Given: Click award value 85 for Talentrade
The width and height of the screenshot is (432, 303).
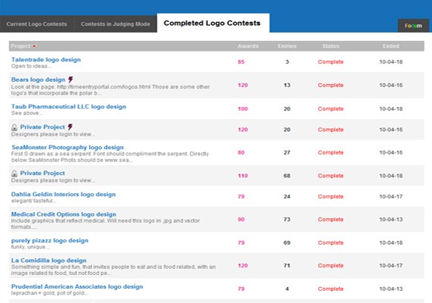Looking at the screenshot, I should coord(241,61).
